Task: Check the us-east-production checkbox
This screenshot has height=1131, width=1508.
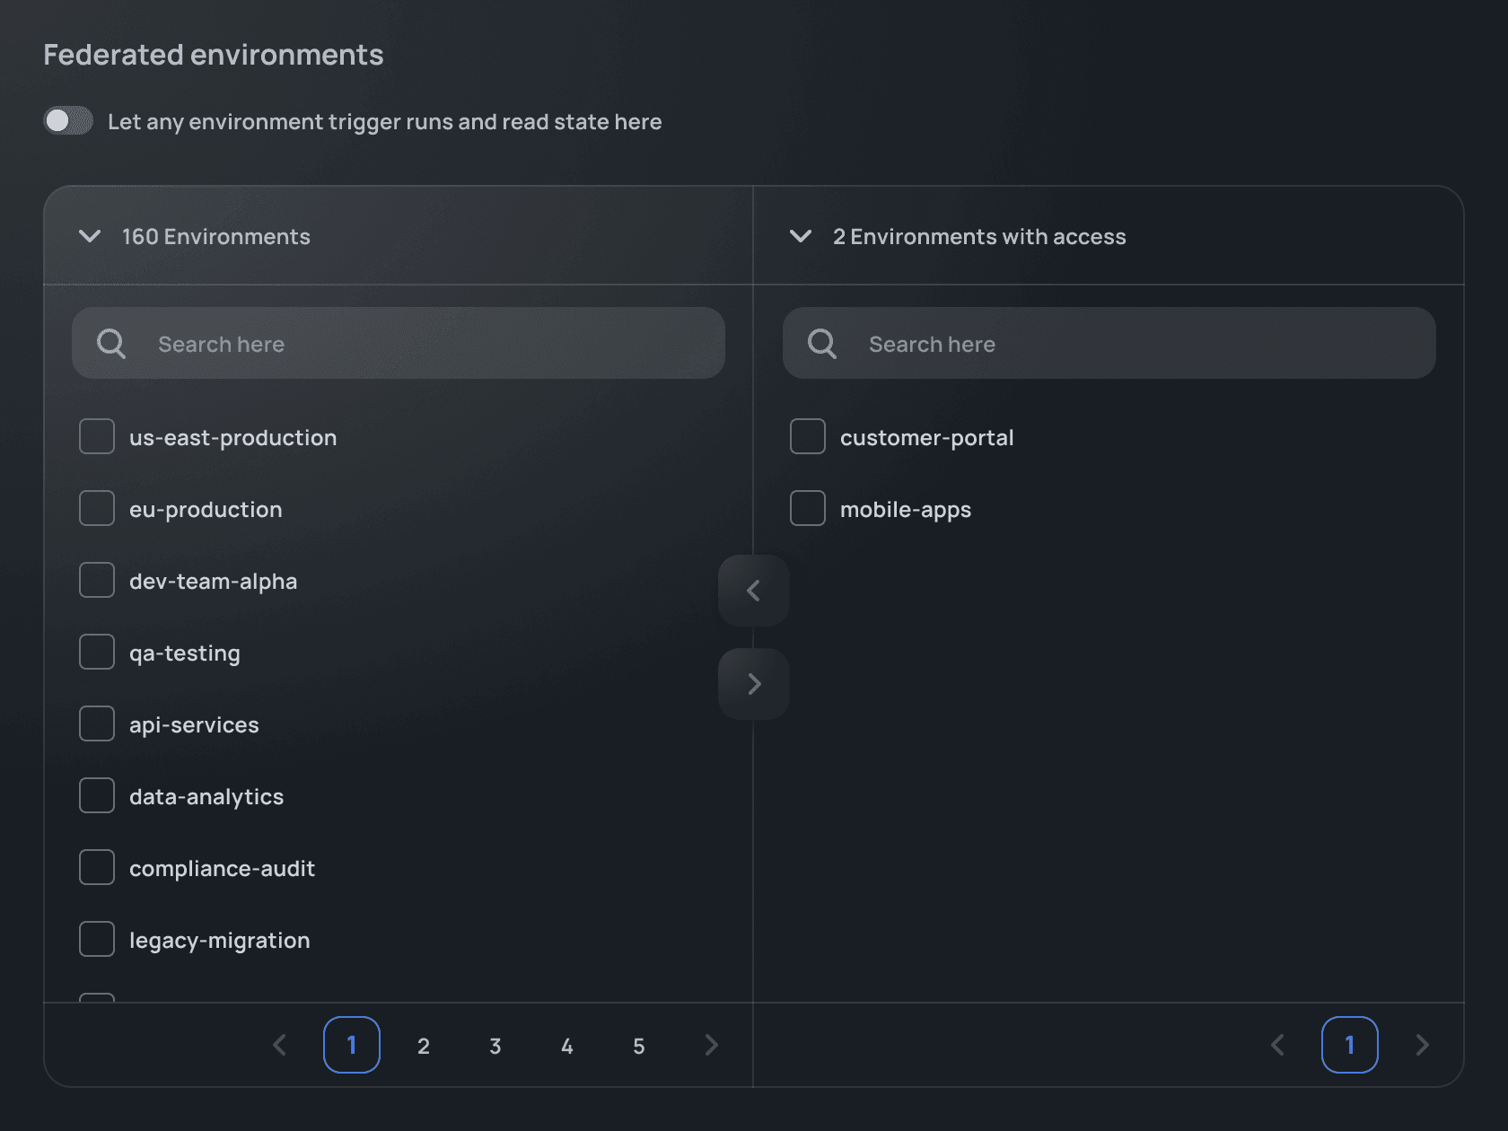Action: click(96, 437)
